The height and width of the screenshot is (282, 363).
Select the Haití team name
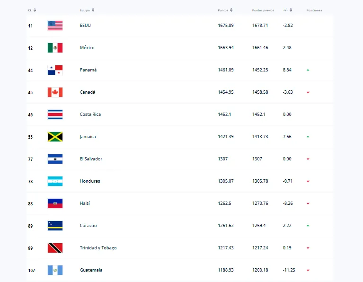point(85,203)
